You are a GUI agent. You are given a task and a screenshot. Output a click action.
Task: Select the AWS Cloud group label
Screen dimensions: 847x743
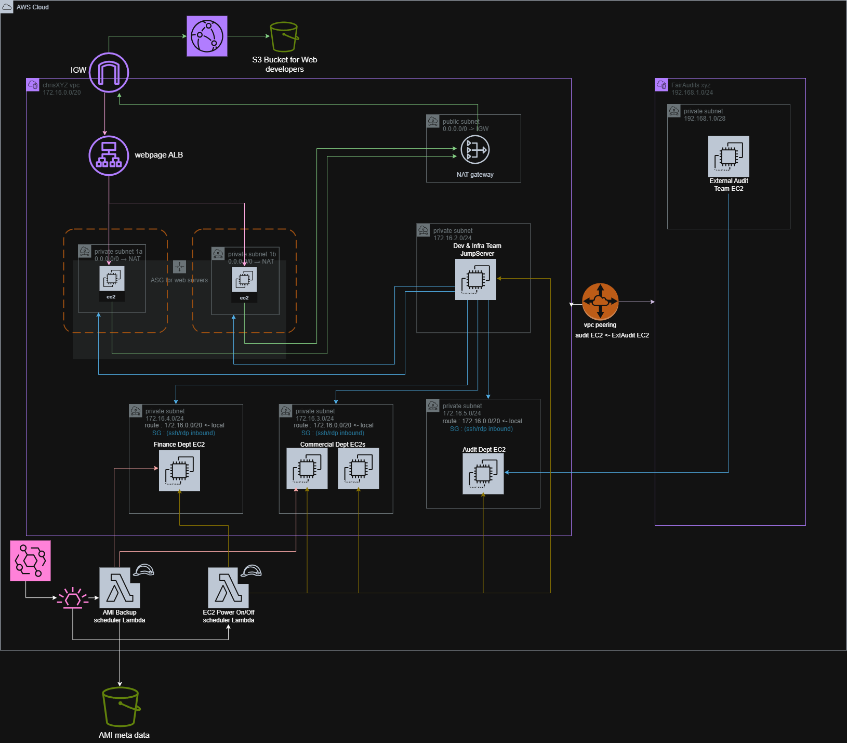coord(32,7)
